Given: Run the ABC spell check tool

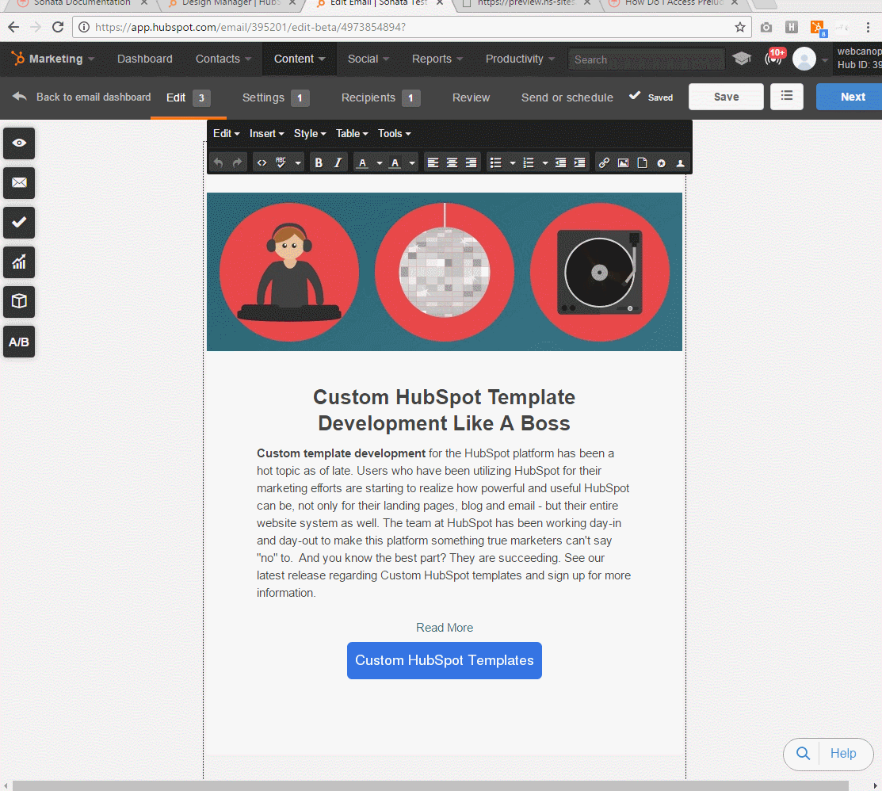Looking at the screenshot, I should pyautogui.click(x=281, y=163).
